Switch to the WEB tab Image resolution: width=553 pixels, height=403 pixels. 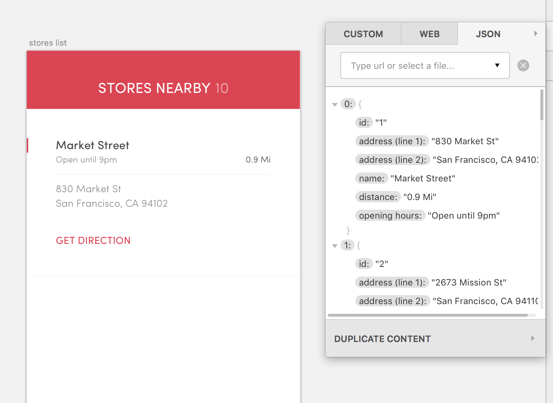click(429, 33)
